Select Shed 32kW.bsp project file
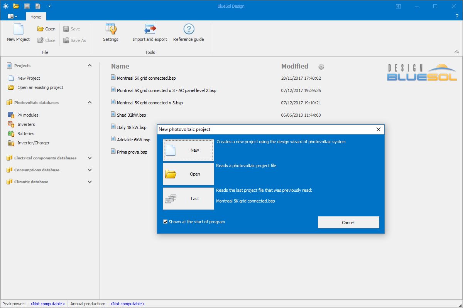Viewport: 463px width, 308px height. pyautogui.click(x=131, y=115)
